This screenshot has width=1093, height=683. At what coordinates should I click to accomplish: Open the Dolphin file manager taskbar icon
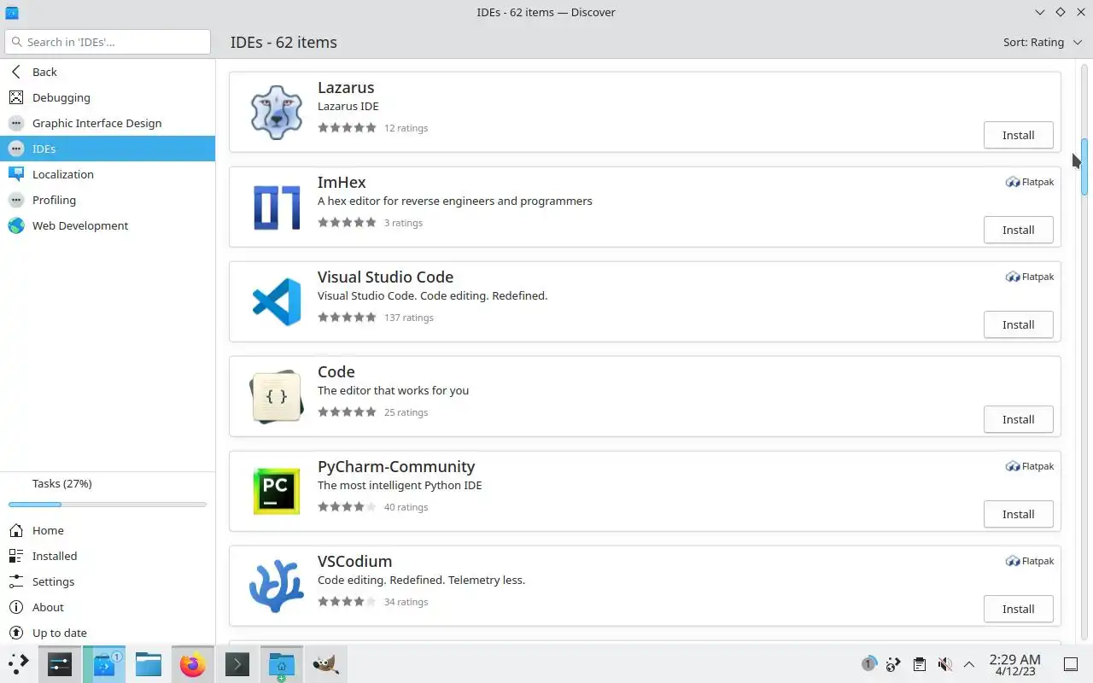coord(148,663)
